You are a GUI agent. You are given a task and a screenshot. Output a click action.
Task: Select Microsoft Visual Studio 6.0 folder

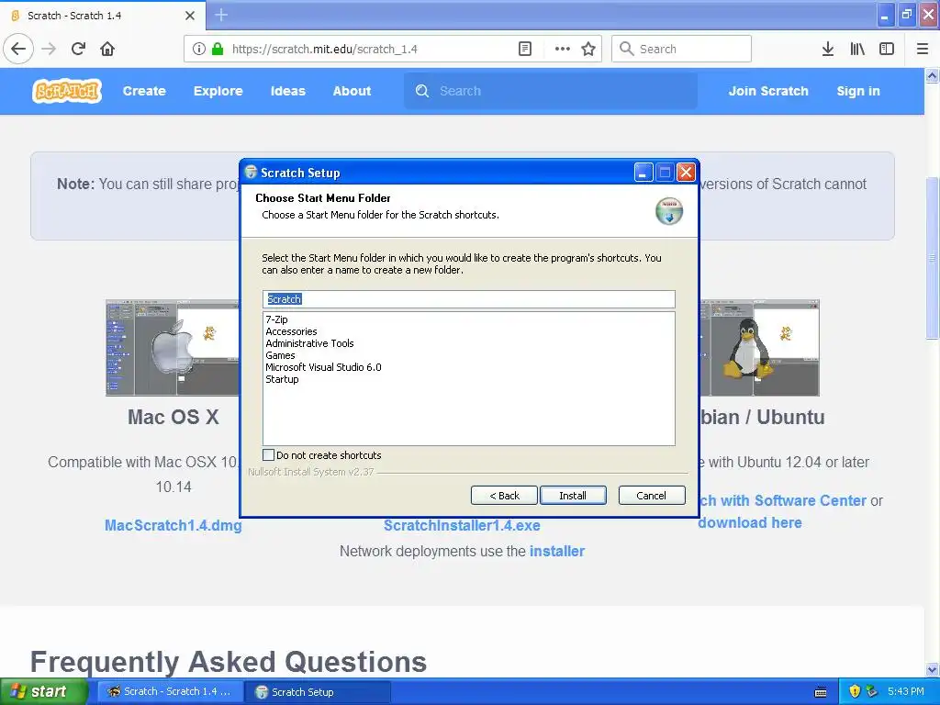pyautogui.click(x=323, y=367)
